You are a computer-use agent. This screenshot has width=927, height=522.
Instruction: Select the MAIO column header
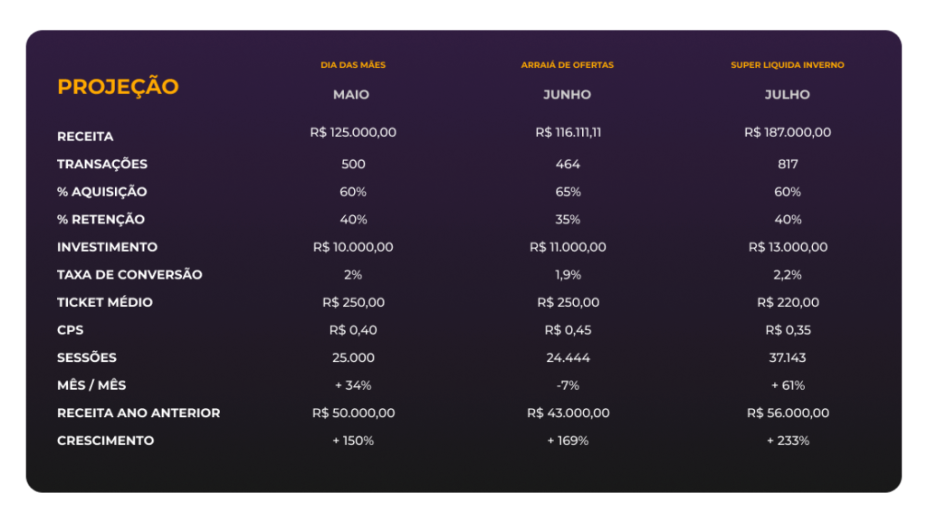point(351,94)
